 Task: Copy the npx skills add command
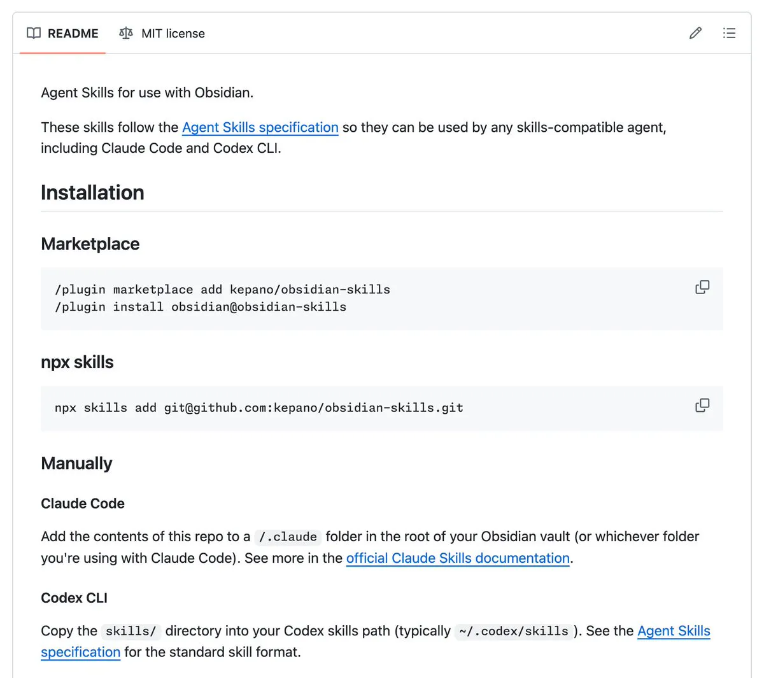pos(702,406)
